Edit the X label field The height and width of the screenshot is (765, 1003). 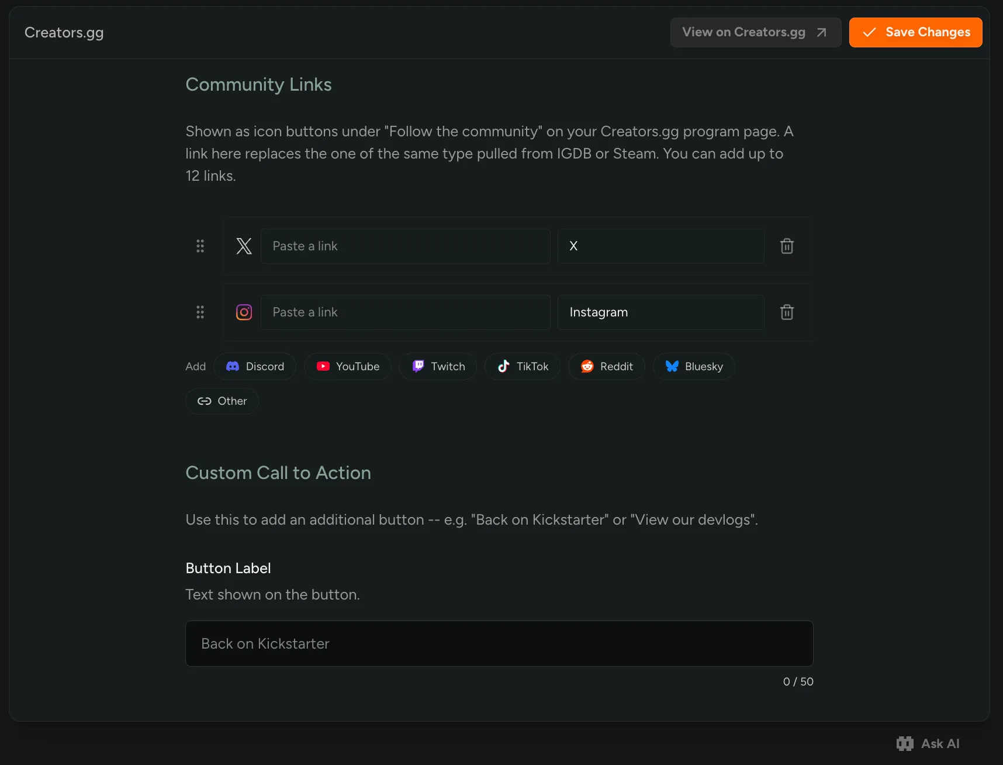(x=660, y=246)
